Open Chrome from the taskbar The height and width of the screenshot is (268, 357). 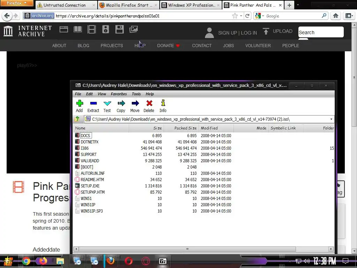point(26,261)
